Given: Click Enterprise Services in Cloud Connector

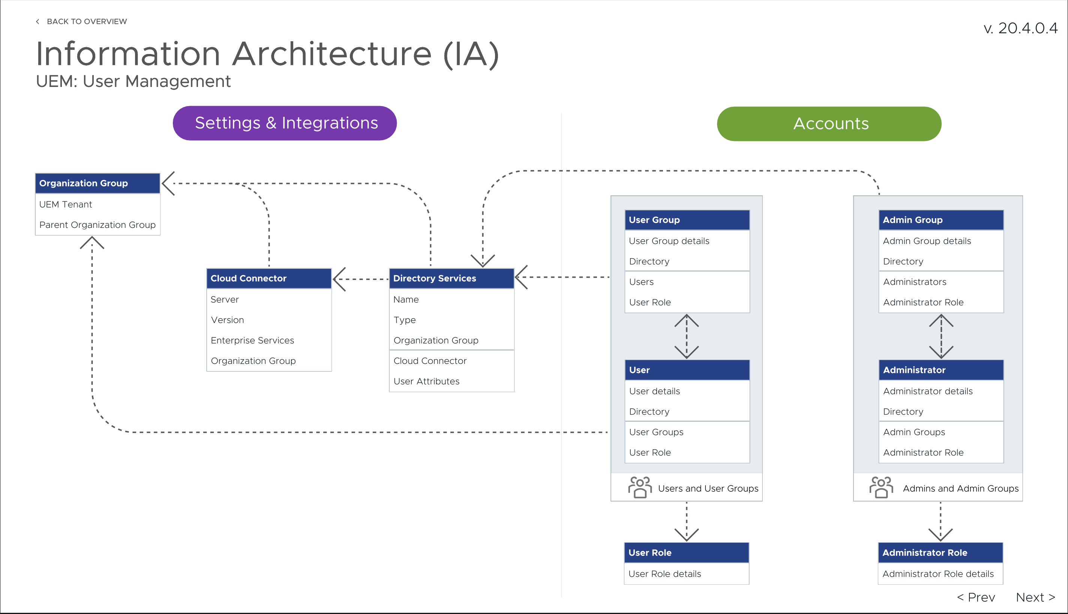Looking at the screenshot, I should click(252, 340).
